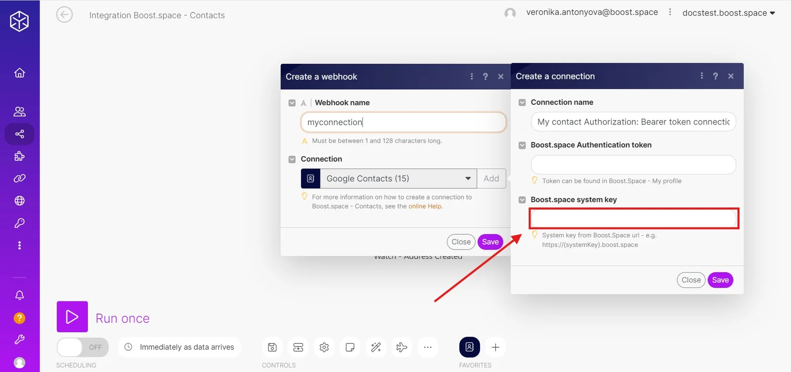Close the Create a webhook dialog via X
Screen dimensions: 791x372
click(501, 77)
